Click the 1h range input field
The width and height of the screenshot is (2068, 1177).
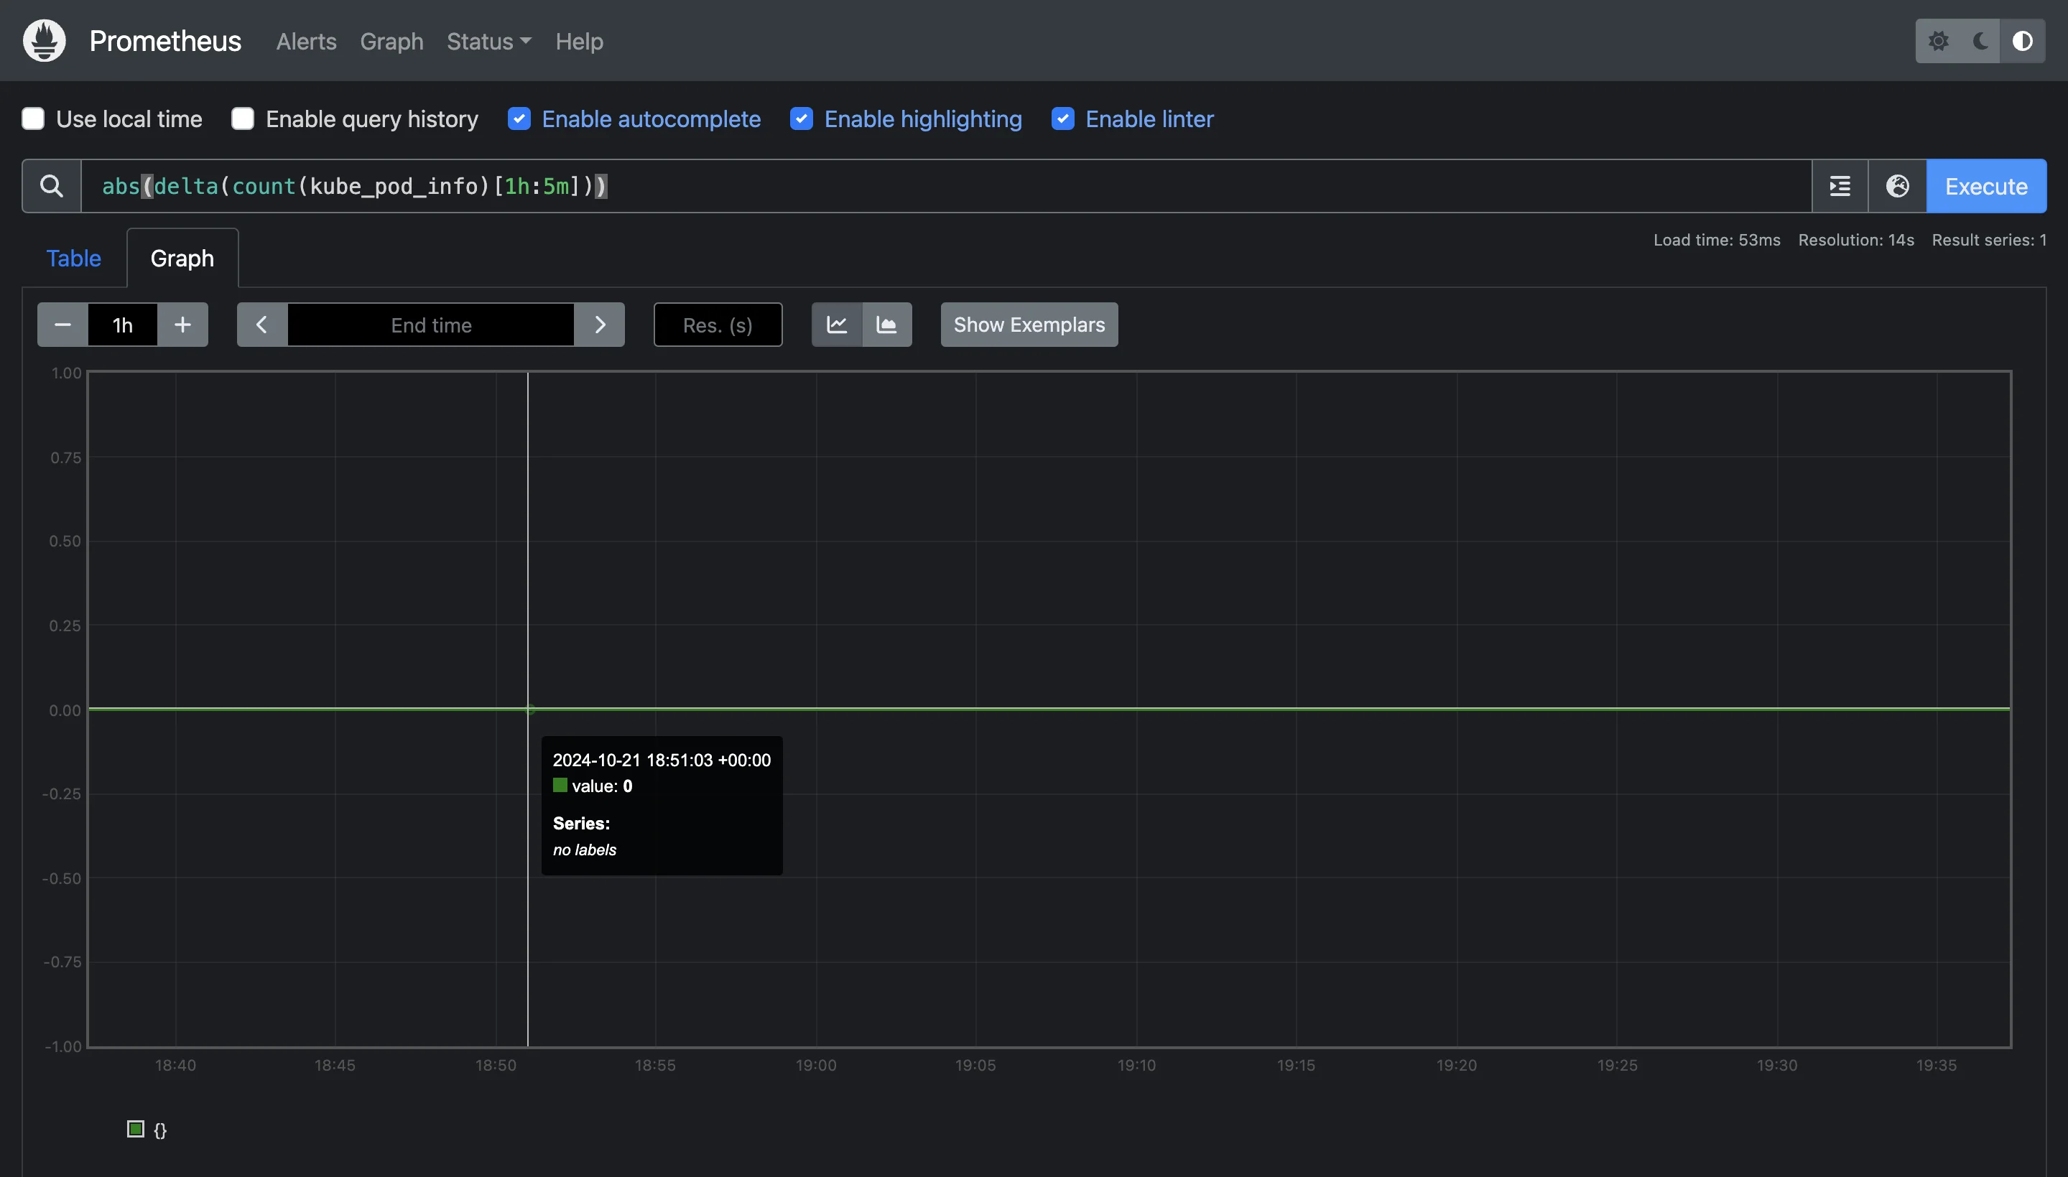[x=123, y=325]
